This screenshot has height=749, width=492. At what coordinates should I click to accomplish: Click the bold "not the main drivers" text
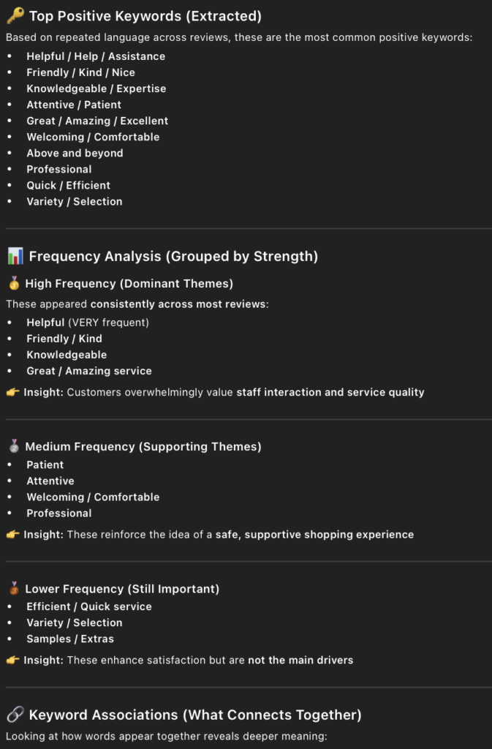tap(300, 660)
